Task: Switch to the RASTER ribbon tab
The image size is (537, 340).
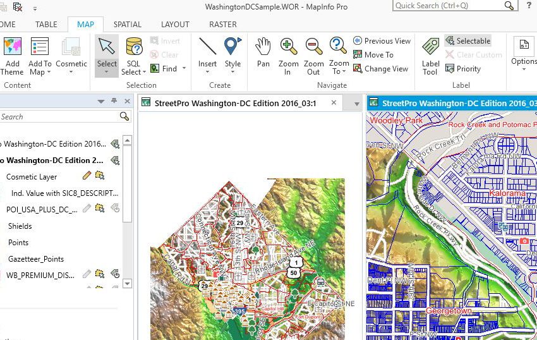Action: (223, 25)
